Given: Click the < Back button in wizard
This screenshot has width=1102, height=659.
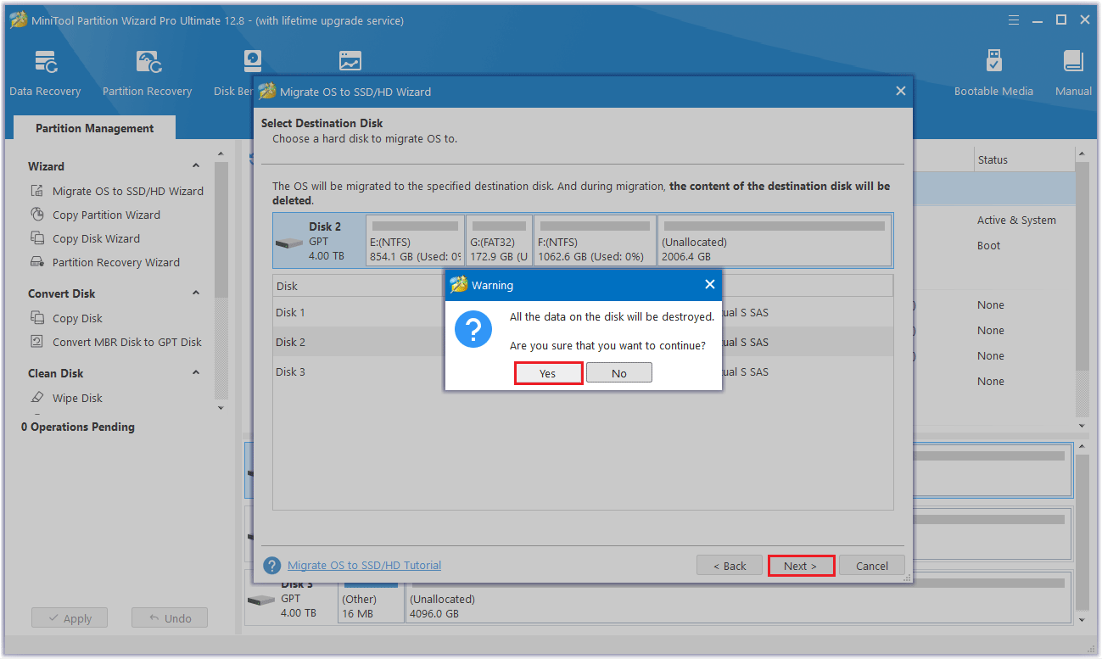Looking at the screenshot, I should tap(730, 566).
